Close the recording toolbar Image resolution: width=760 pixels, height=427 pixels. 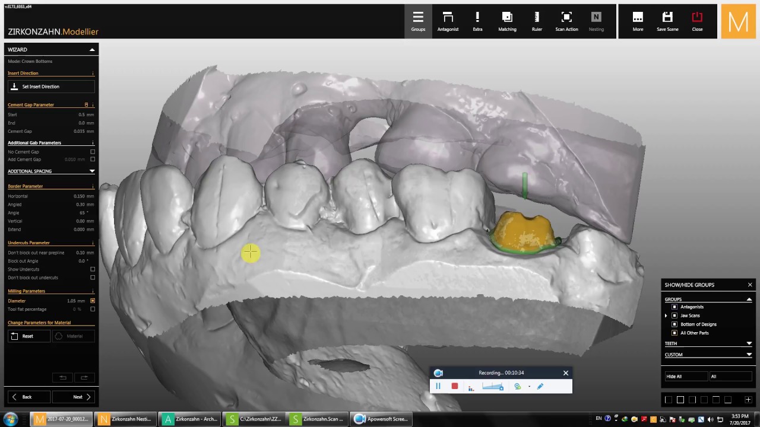566,373
